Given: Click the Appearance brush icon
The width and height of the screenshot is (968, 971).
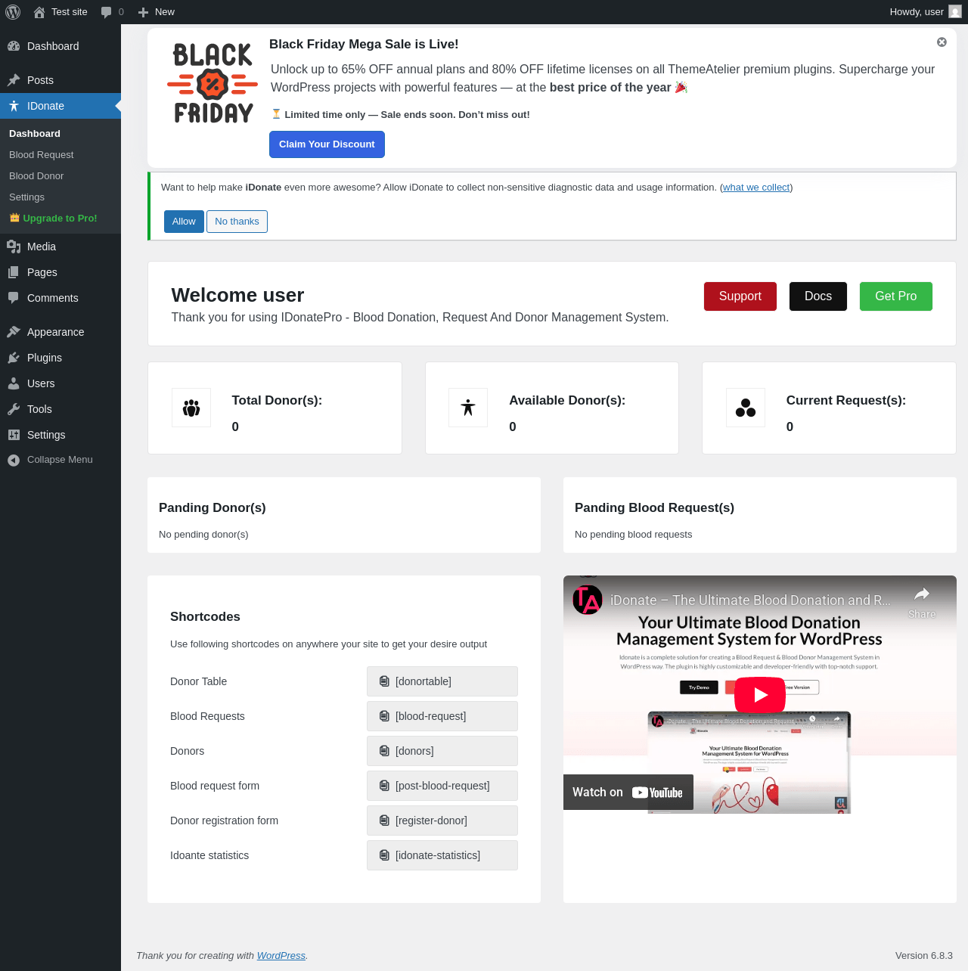Looking at the screenshot, I should coord(14,332).
